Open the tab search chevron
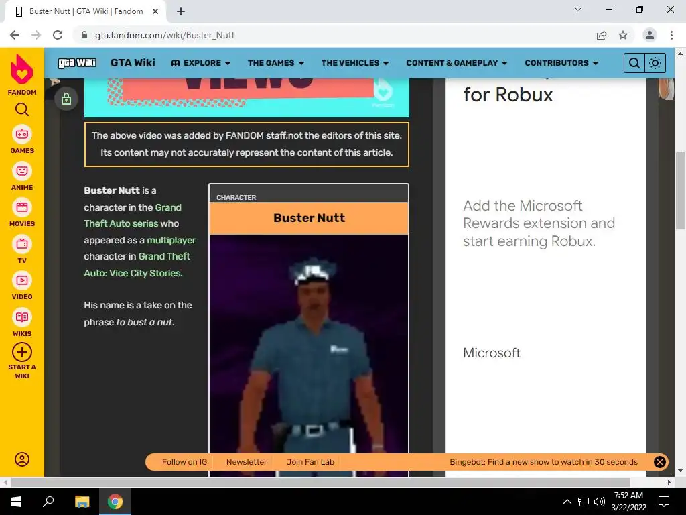 click(x=578, y=9)
